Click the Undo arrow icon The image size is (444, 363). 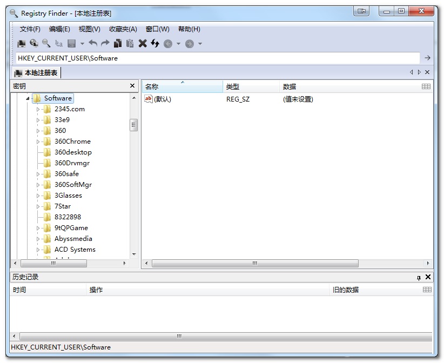tap(93, 43)
